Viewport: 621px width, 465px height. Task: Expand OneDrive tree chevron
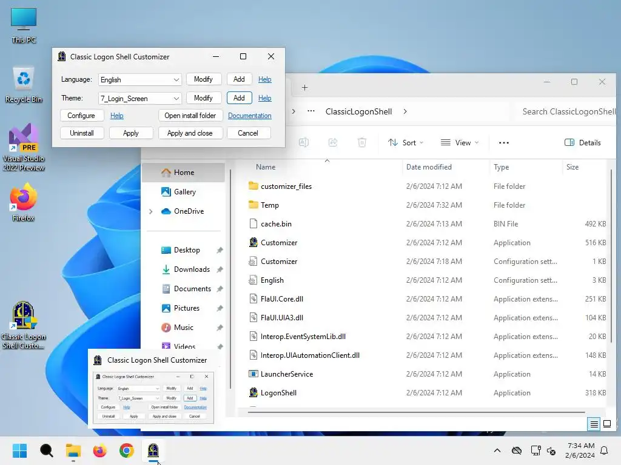pos(151,211)
